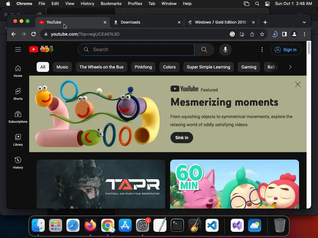The image size is (318, 238).
Task: Open the View menu
Action: point(70,4)
